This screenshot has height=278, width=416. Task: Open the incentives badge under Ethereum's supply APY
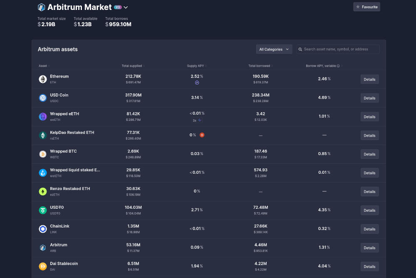pos(197,83)
